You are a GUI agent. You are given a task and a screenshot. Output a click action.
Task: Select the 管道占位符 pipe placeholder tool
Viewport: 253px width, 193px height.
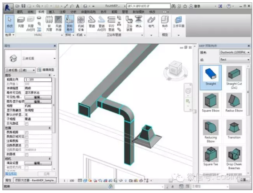tap(102, 23)
